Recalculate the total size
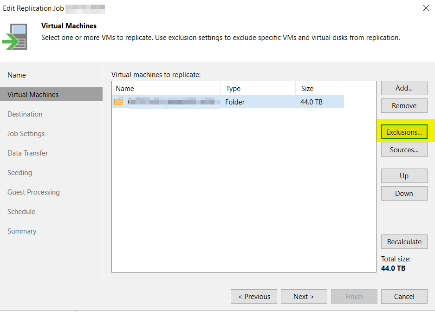Viewport: 435px width, 312px height. click(x=404, y=242)
